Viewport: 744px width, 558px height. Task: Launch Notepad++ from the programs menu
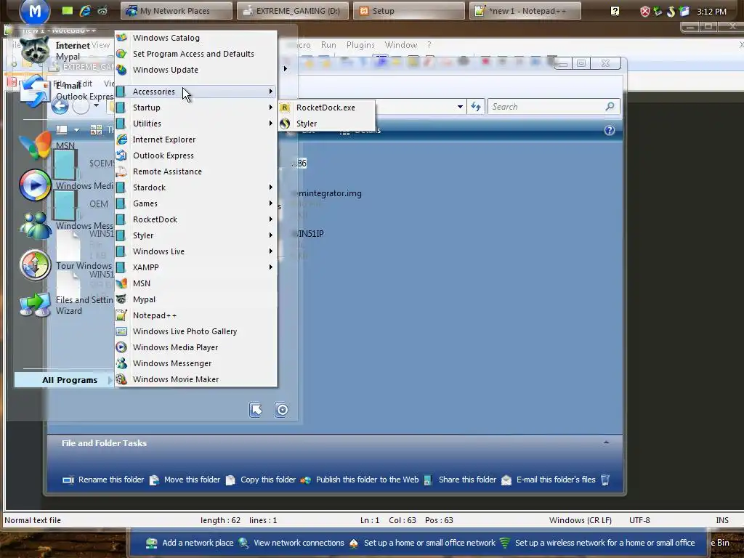(x=195, y=315)
